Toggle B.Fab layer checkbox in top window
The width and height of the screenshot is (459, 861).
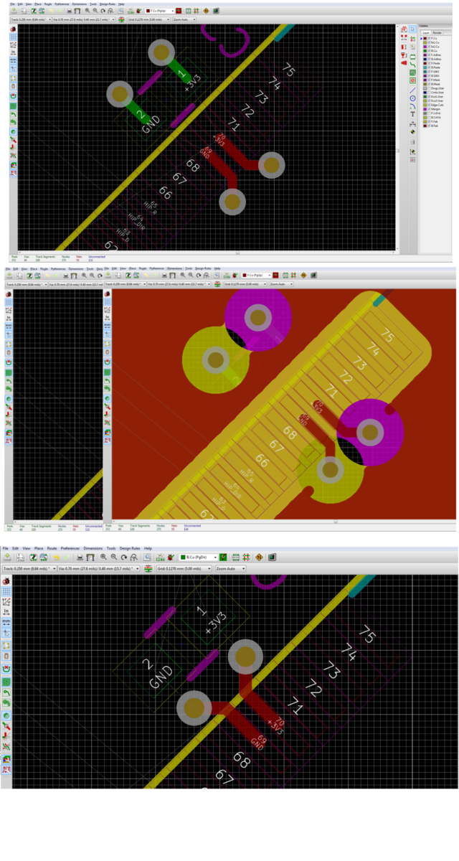[429, 126]
